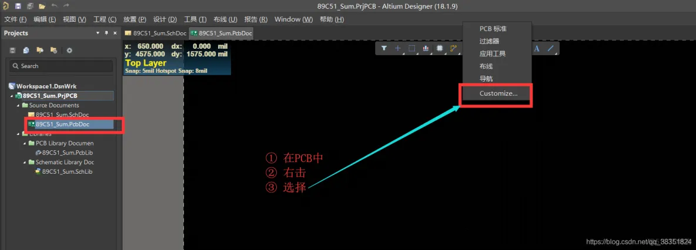Viewport: 696px width, 250px height.
Task: Collapse the PCB Library Documents folder
Action: 25,143
